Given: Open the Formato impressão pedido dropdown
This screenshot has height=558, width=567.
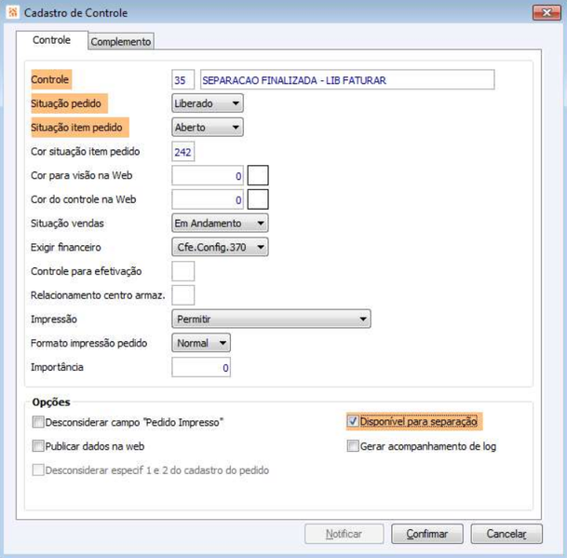Looking at the screenshot, I should click(201, 343).
